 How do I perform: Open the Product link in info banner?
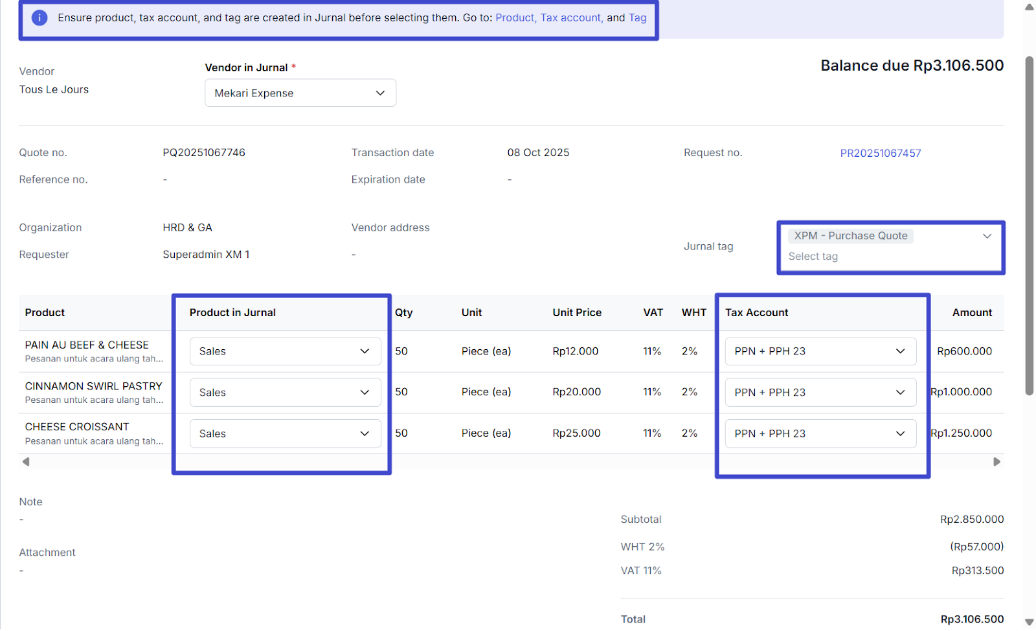[x=515, y=18]
